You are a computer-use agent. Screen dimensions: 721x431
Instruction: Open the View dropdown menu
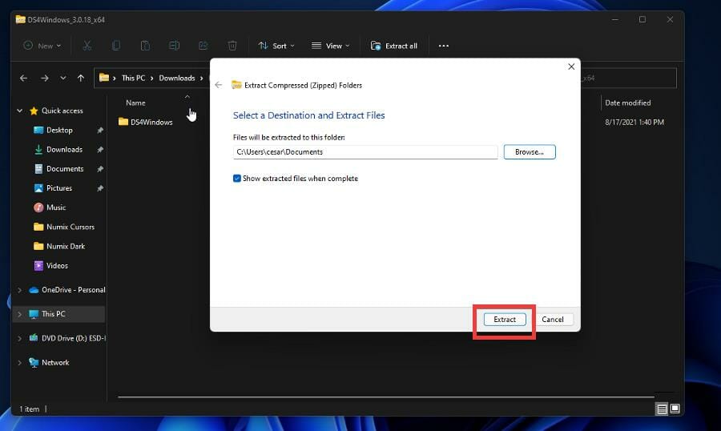[330, 46]
